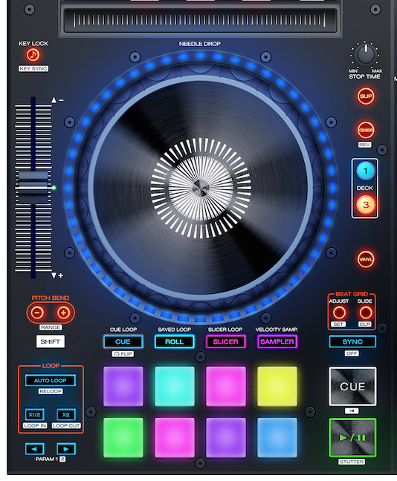Toggle the SYNC button
Image resolution: width=397 pixels, height=481 pixels.
tap(352, 341)
